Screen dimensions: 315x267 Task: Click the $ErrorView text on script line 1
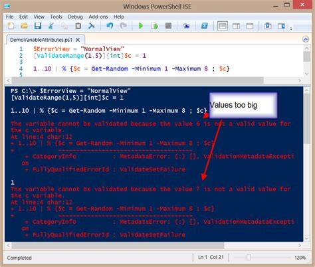(x=52, y=49)
